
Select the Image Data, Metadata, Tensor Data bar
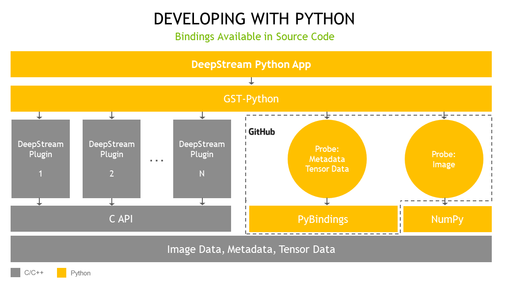tap(251, 249)
